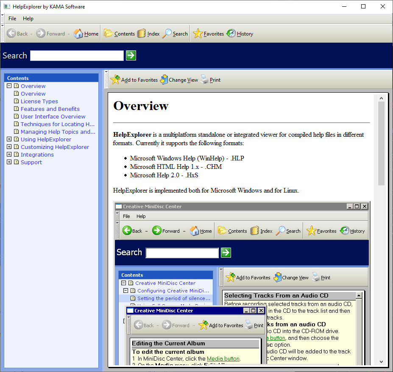Click into the Search text field
The image size is (393, 372).
(x=77, y=55)
